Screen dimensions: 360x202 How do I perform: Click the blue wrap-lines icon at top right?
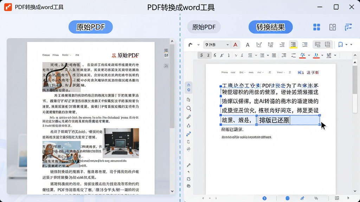coord(348,27)
